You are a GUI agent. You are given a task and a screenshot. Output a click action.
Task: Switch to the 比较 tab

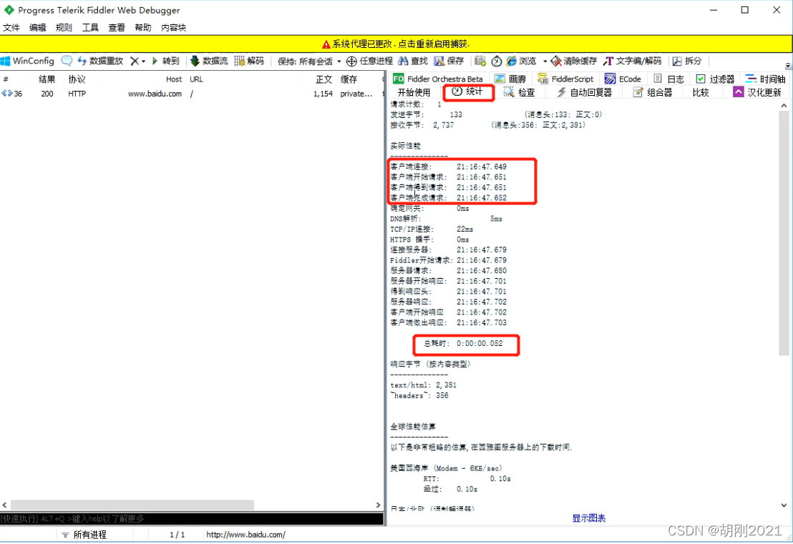coord(701,92)
